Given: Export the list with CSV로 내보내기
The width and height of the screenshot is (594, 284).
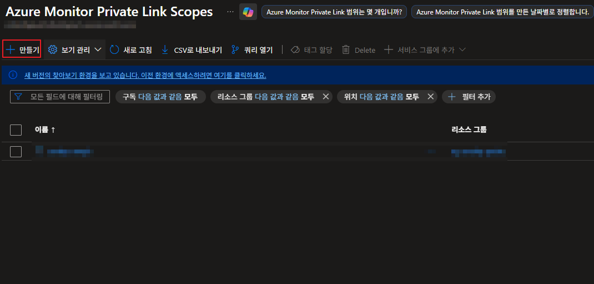Looking at the screenshot, I should click(192, 49).
